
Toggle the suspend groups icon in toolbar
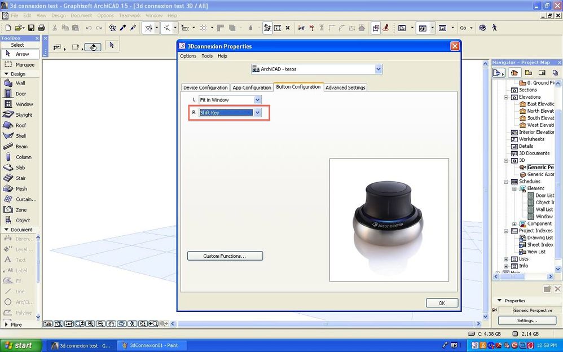coord(376,28)
